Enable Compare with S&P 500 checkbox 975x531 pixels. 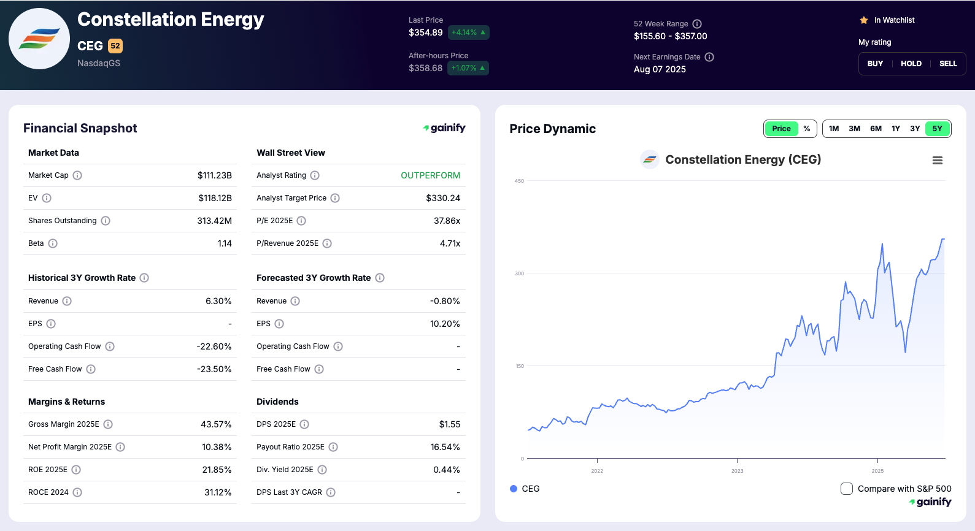tap(847, 489)
